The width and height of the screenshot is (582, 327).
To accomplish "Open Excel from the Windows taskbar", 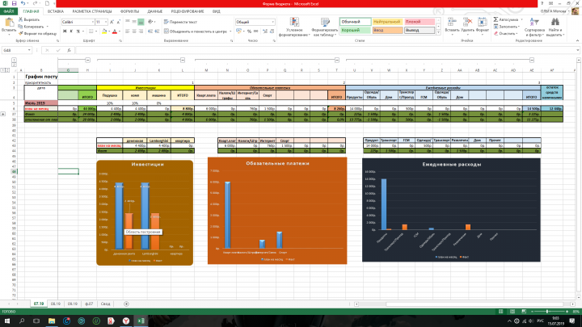I will [x=141, y=321].
